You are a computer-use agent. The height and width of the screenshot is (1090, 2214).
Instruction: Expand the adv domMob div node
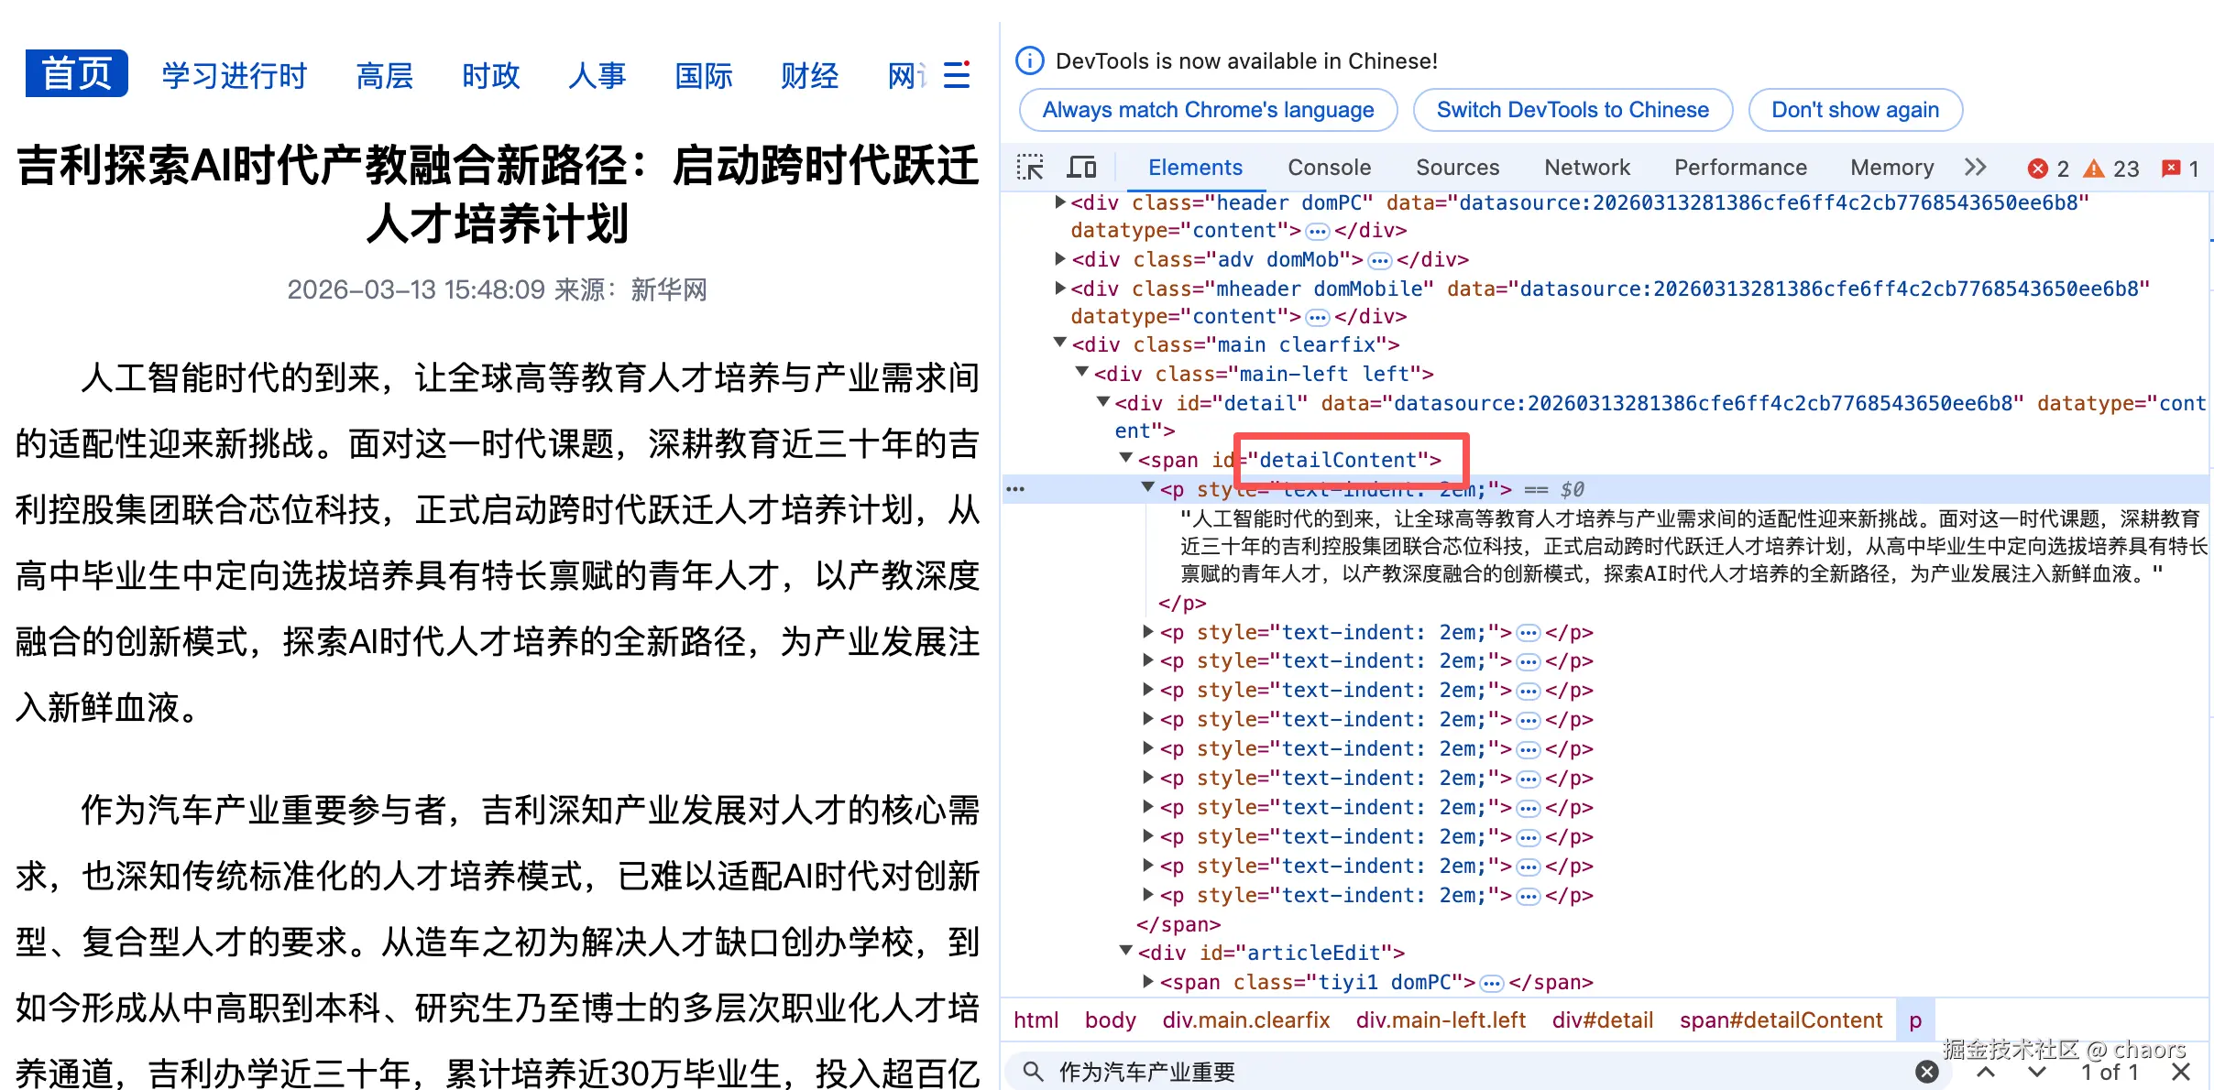(1060, 259)
